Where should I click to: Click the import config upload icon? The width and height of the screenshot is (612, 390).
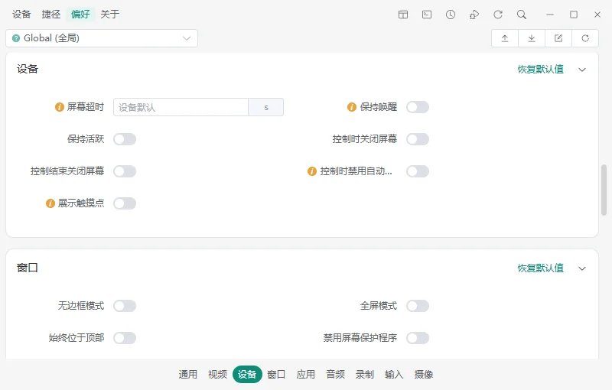505,38
